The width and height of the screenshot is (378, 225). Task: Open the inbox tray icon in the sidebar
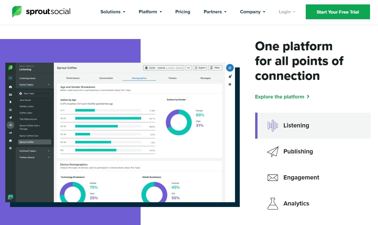pos(10,95)
